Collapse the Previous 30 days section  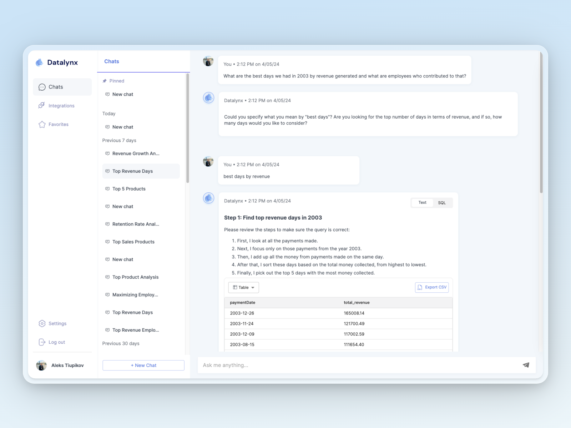[121, 343]
